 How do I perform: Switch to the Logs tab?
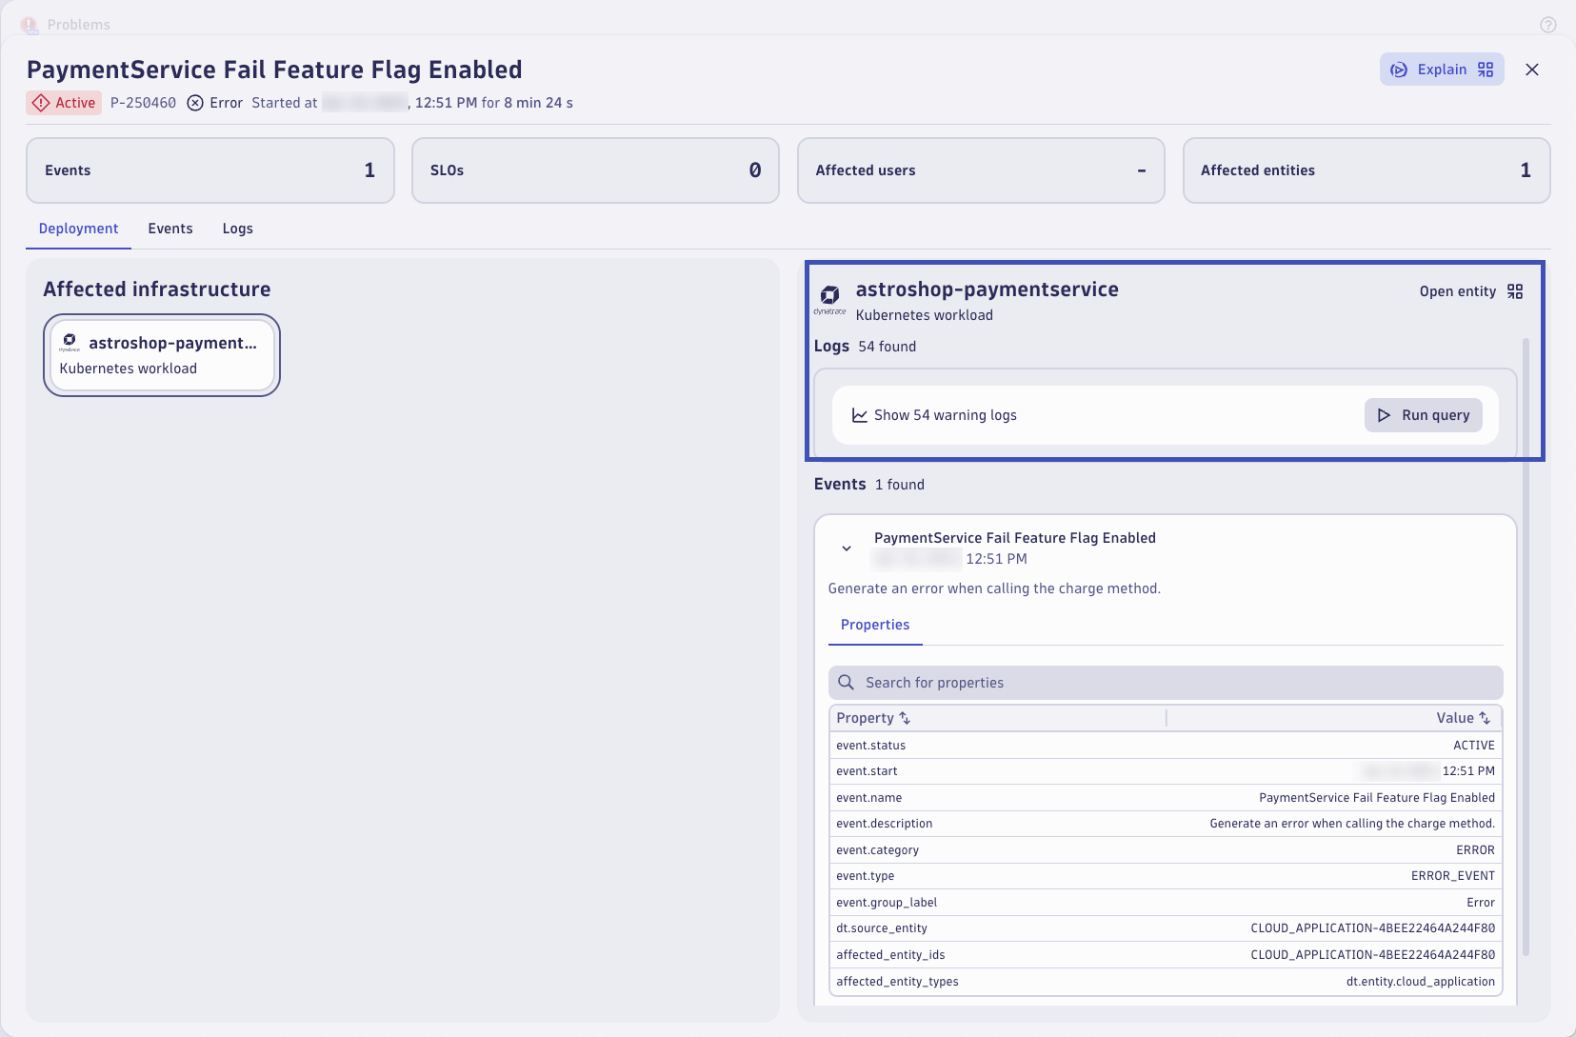(x=238, y=229)
